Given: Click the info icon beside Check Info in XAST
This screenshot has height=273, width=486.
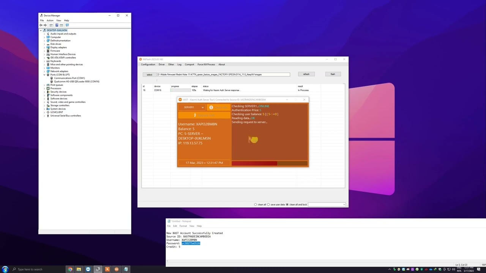Looking at the screenshot, I should (x=211, y=107).
